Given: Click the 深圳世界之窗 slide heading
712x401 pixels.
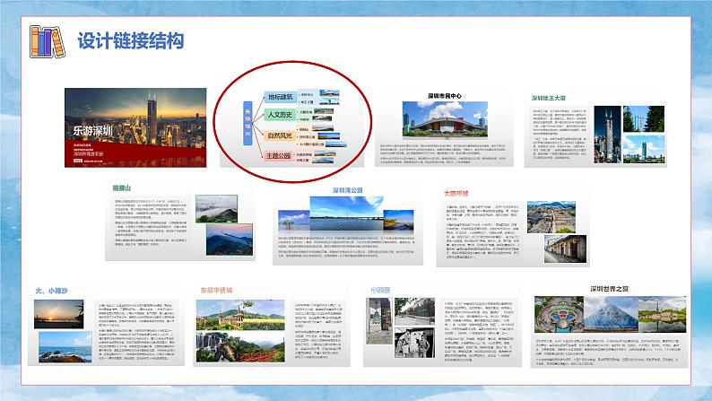Looking at the screenshot, I should coord(610,289).
